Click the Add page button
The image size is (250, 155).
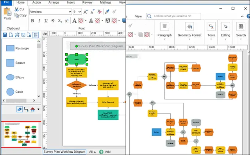[x=105, y=151]
